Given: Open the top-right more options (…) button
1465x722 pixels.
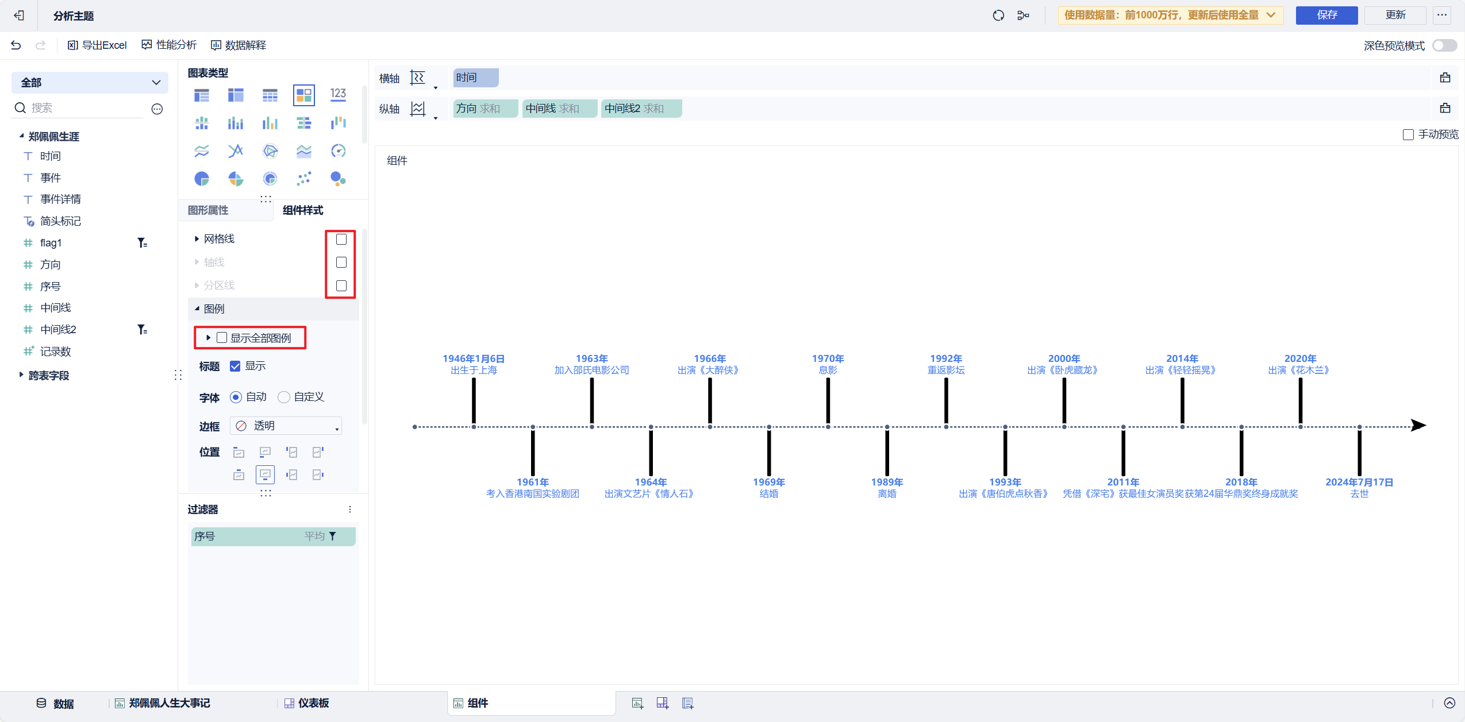Looking at the screenshot, I should click(x=1442, y=15).
